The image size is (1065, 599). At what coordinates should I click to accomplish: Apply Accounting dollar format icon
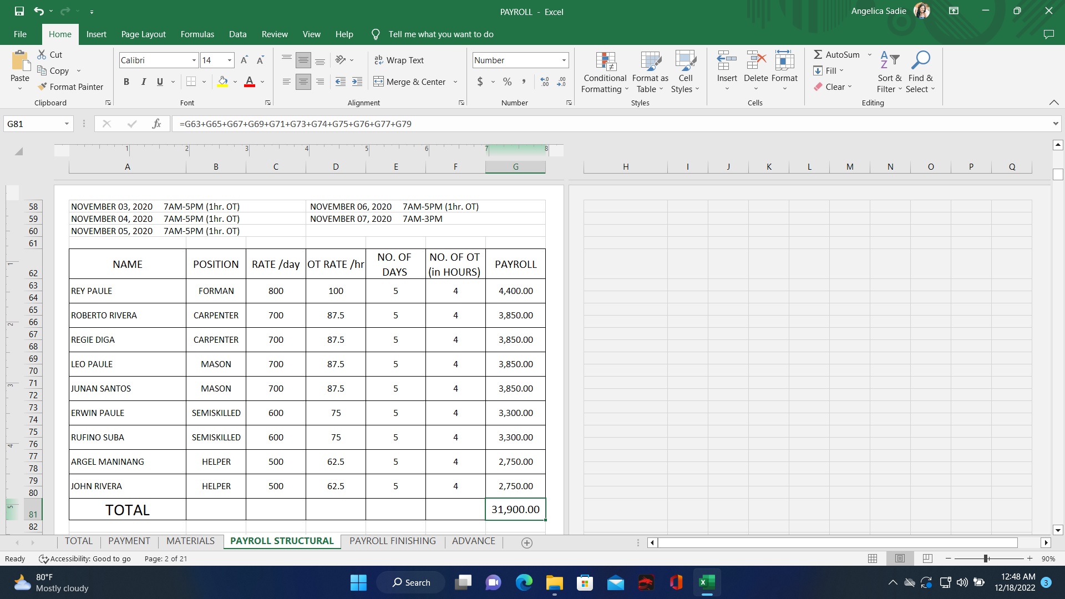coord(480,82)
